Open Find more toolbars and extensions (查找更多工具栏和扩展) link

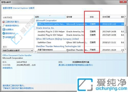click(14, 85)
